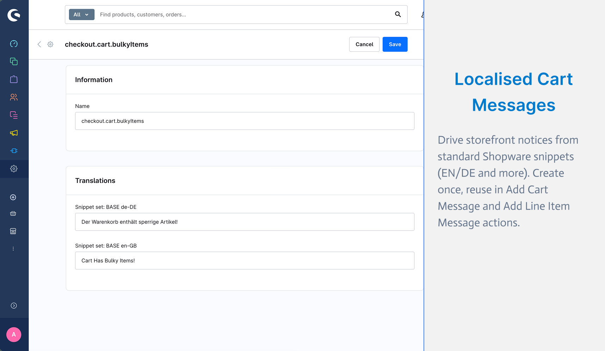
Task: Click the add sales channel plus icon
Action: coord(13,197)
